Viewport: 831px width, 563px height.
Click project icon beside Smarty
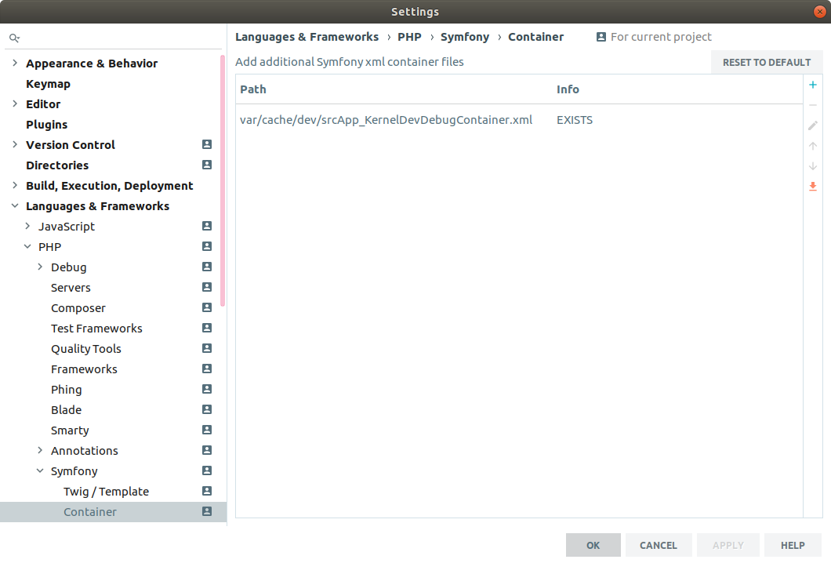point(207,430)
